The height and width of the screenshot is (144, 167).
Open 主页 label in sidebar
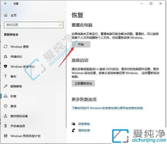coord(14,15)
